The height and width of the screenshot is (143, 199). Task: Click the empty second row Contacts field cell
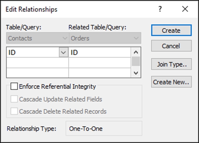pos(38,63)
